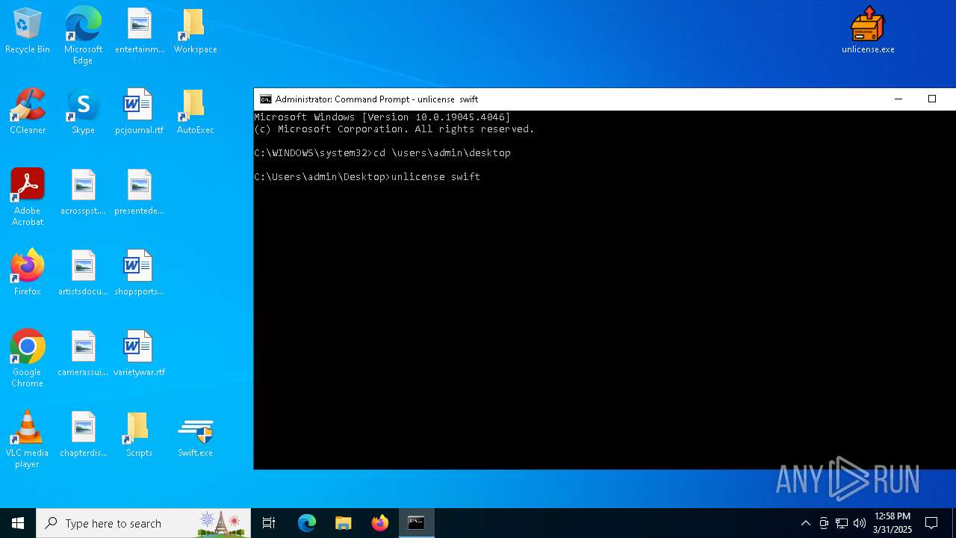Click the 'unlicense swift' command line
This screenshot has width=956, height=538.
click(x=367, y=177)
